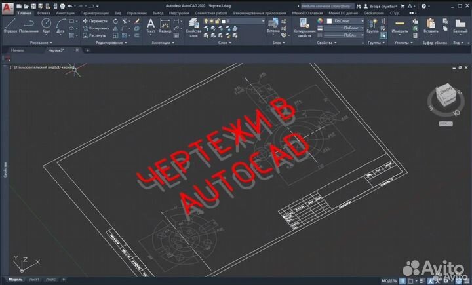This screenshot has height=285, width=472.
Task: Click the Table icon in Annotation panel
Action: point(176,35)
